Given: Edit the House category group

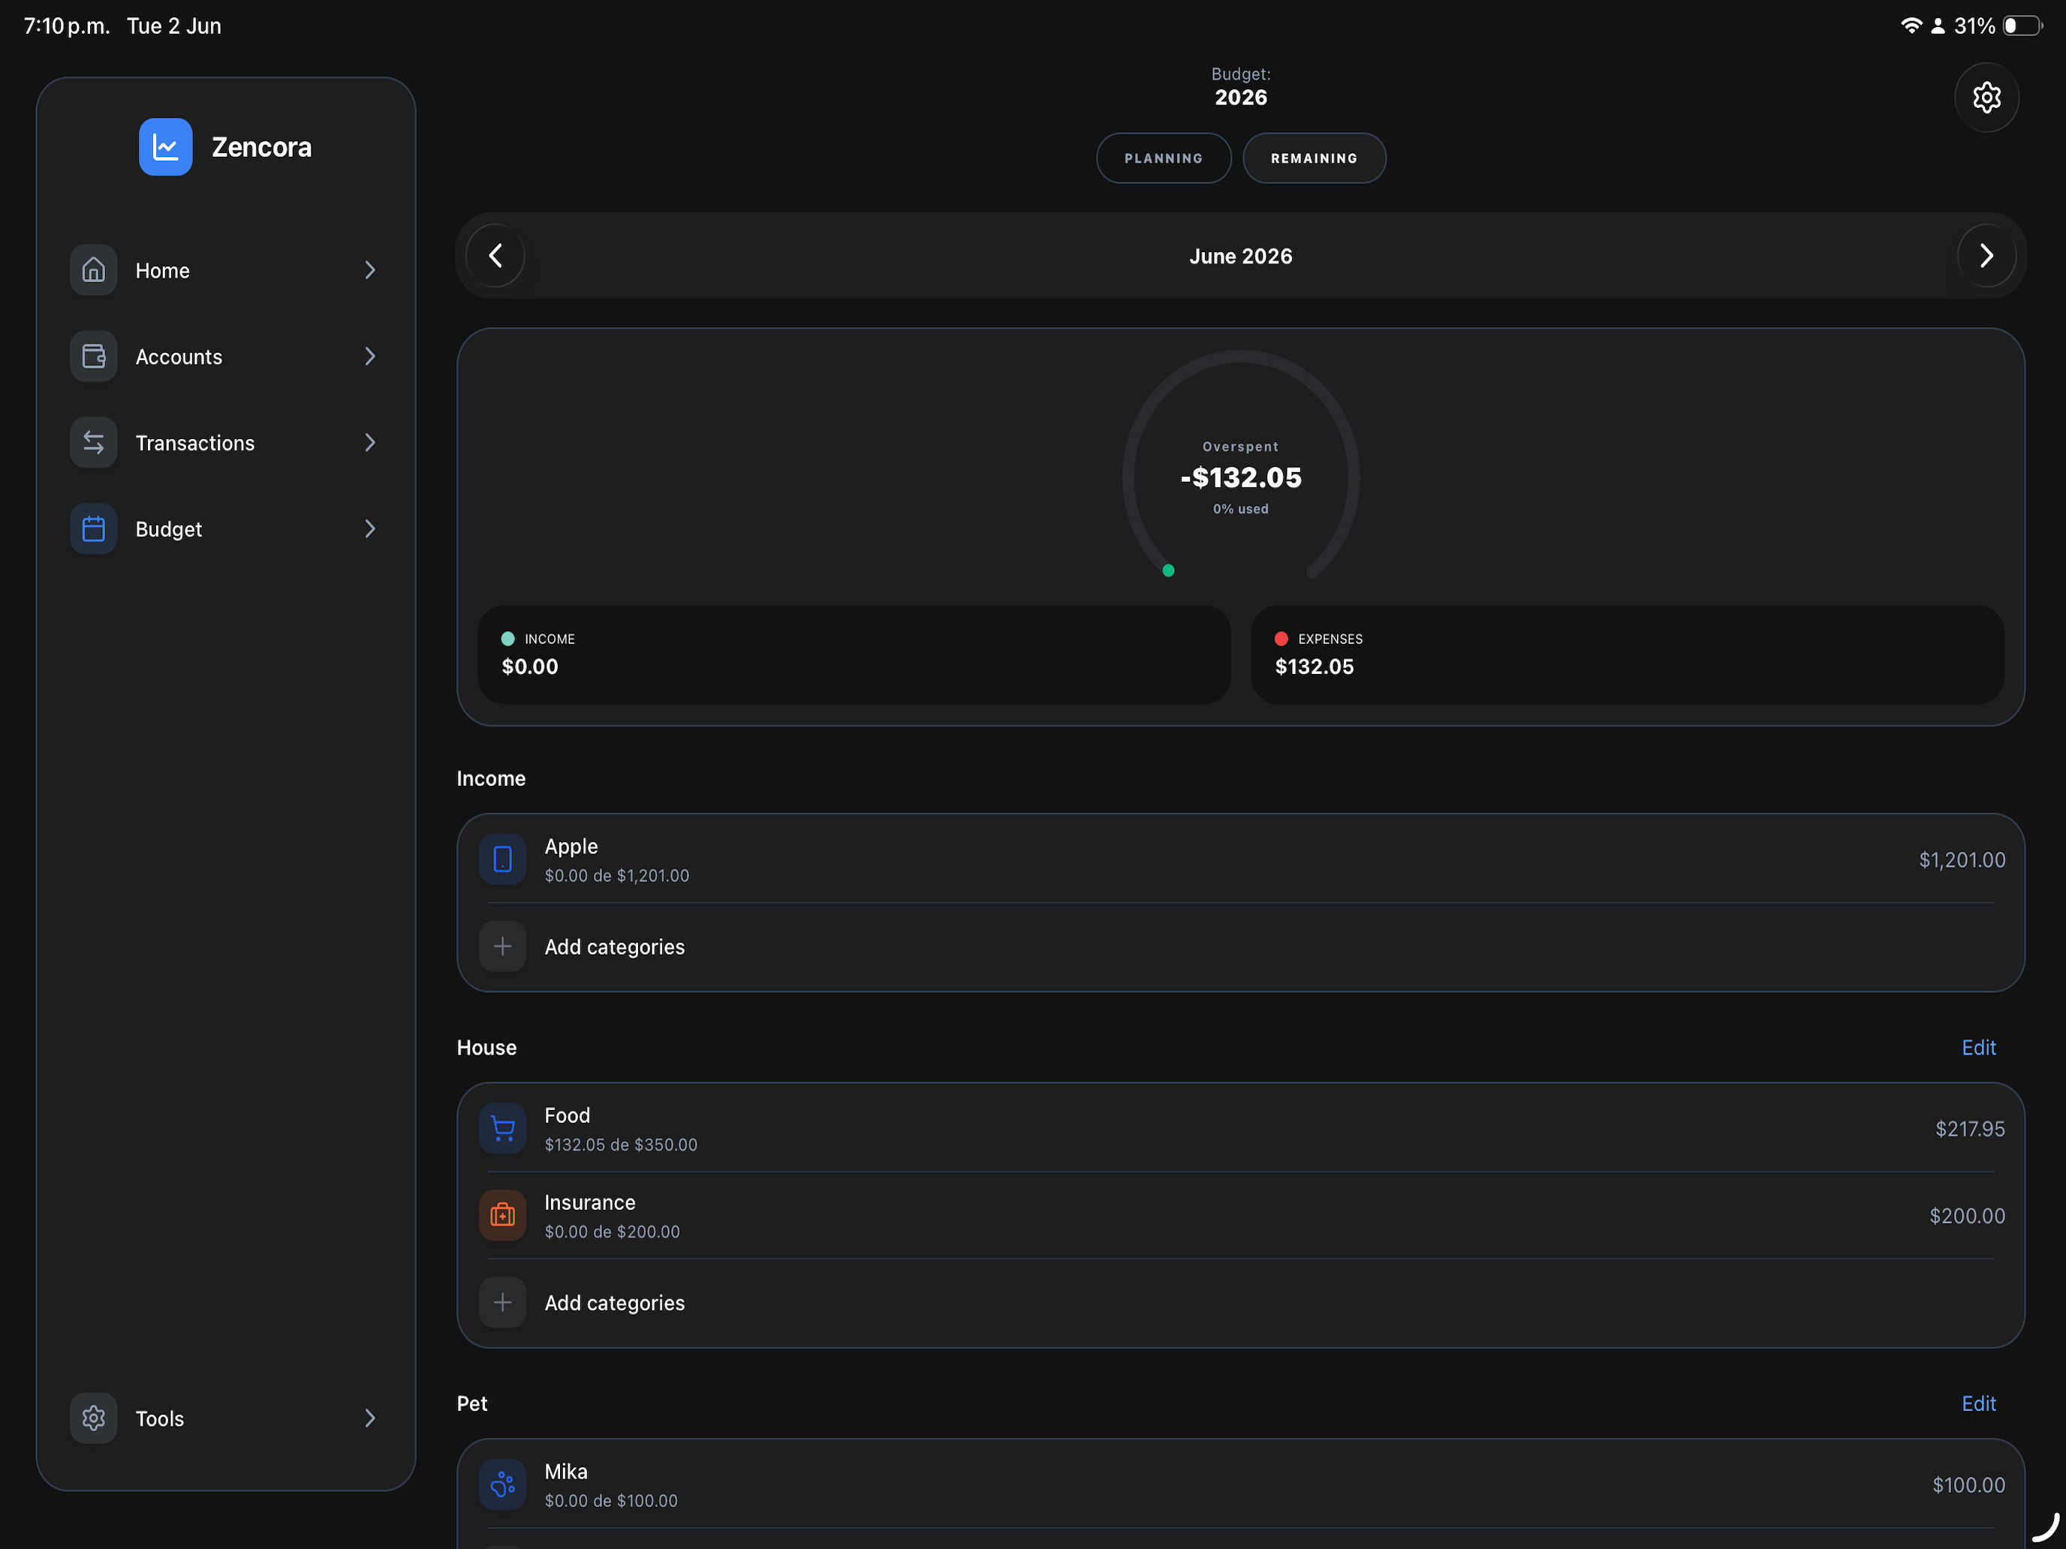Looking at the screenshot, I should (1978, 1048).
